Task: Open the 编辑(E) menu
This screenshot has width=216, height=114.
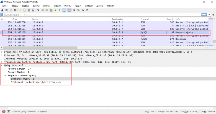Action: point(15,6)
